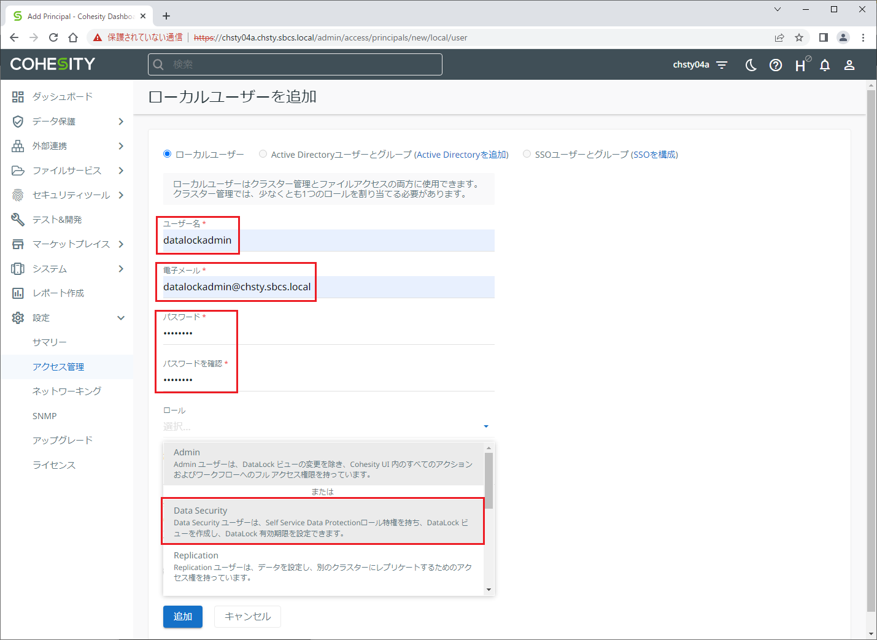
Task: Open the help question mark icon
Action: pyautogui.click(x=776, y=64)
